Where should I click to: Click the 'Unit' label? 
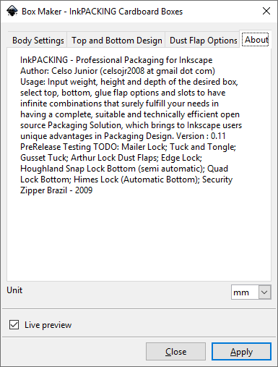point(14,290)
